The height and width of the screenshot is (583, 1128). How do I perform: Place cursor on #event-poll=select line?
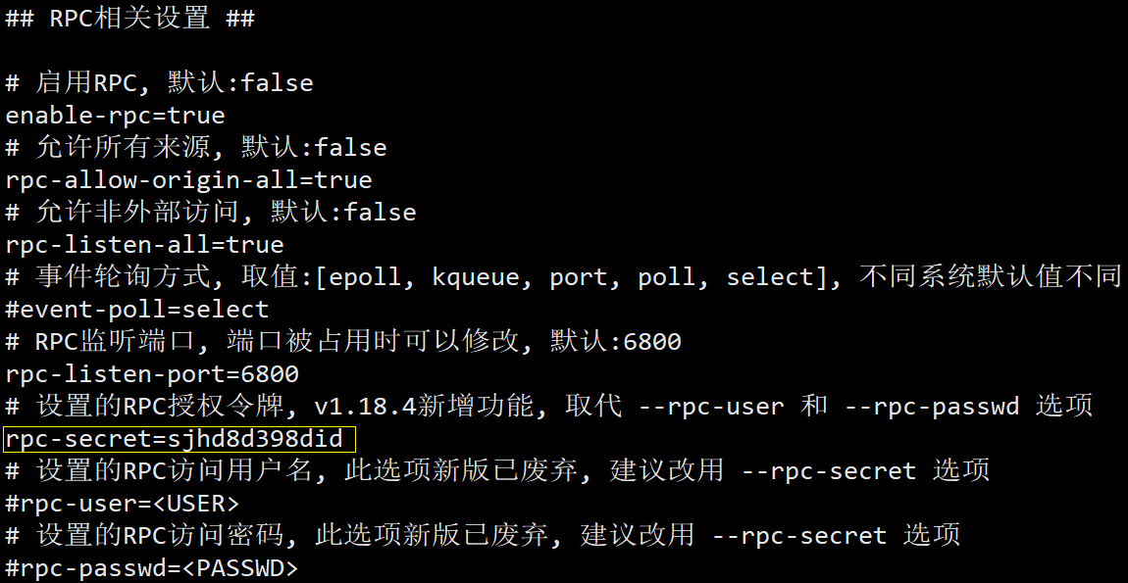pyautogui.click(x=136, y=310)
